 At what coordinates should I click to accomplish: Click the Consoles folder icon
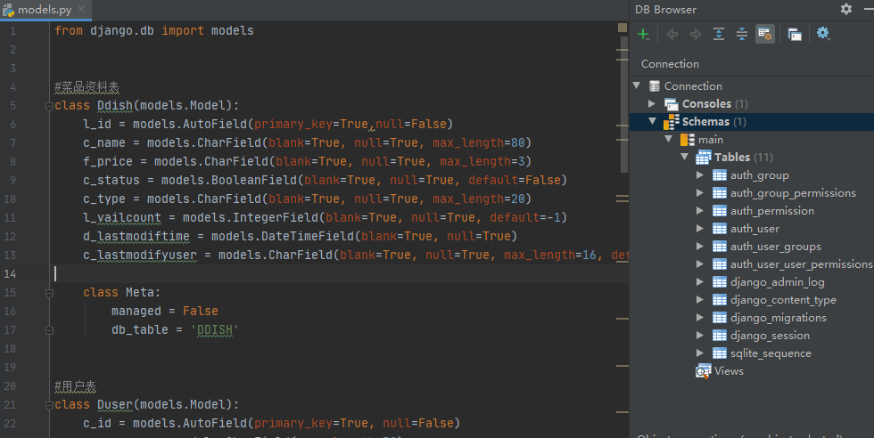coord(671,103)
